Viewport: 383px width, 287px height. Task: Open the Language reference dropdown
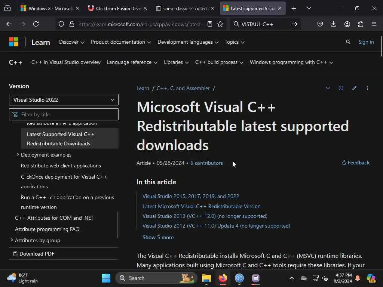coord(132,62)
